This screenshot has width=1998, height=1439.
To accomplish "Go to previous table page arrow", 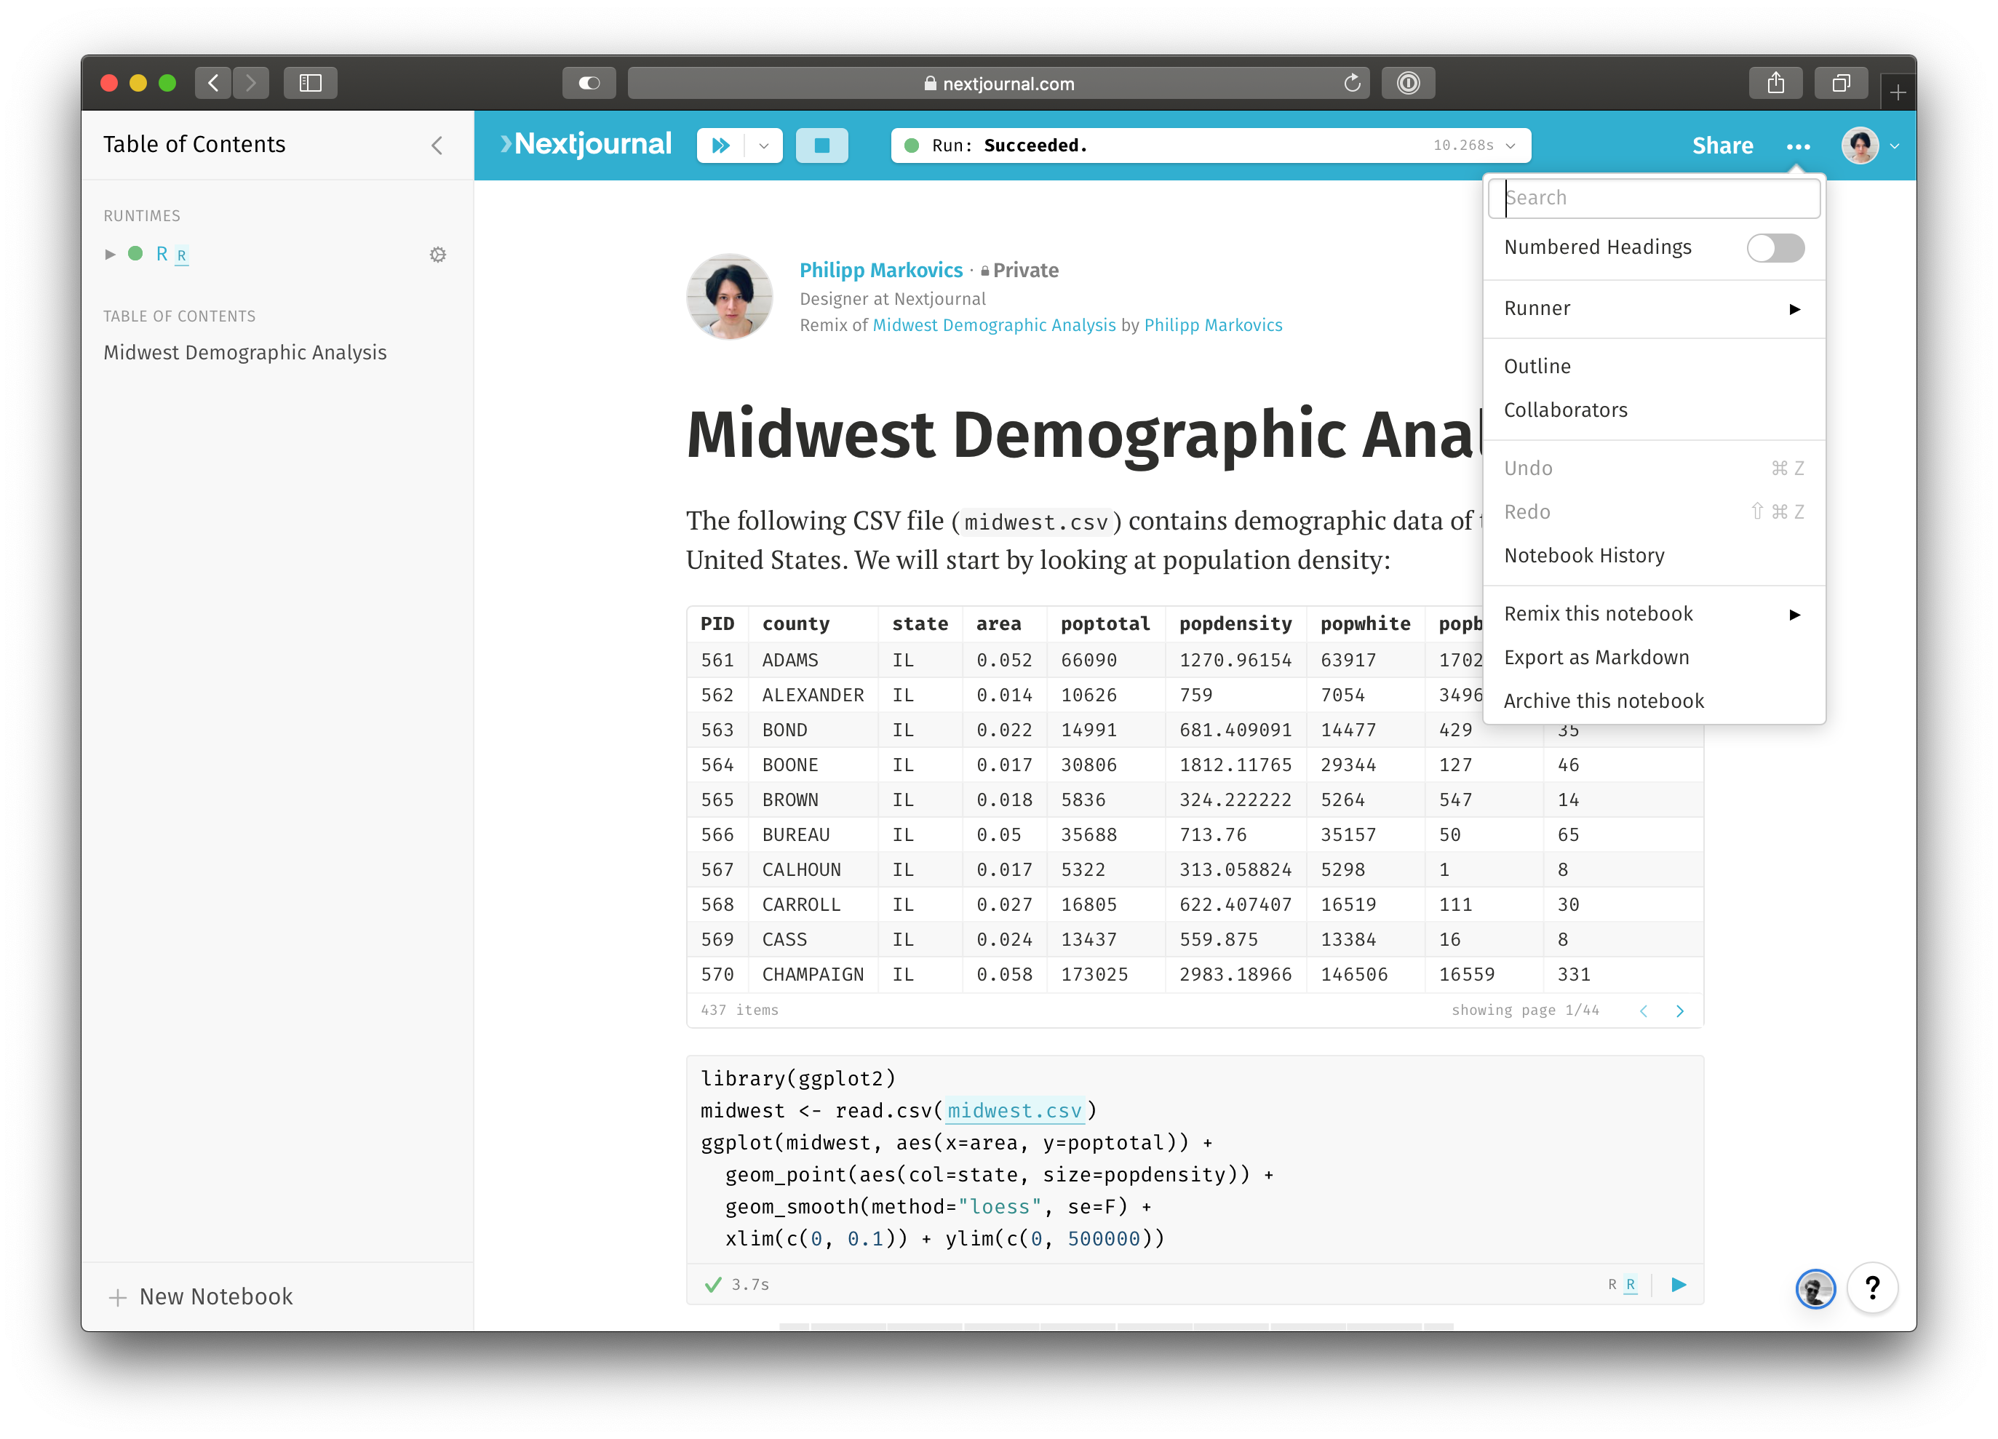I will coord(1643,1011).
